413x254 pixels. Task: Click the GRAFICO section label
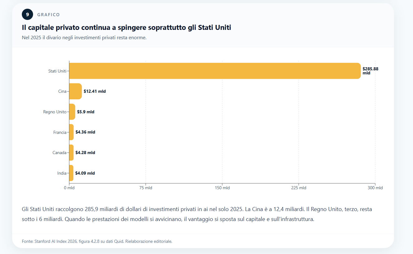[x=48, y=15]
